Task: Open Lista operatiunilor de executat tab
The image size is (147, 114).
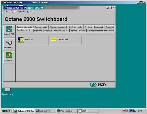Action: 101,31
